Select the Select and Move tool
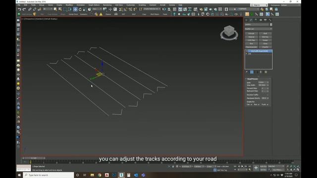 [x=75, y=9]
